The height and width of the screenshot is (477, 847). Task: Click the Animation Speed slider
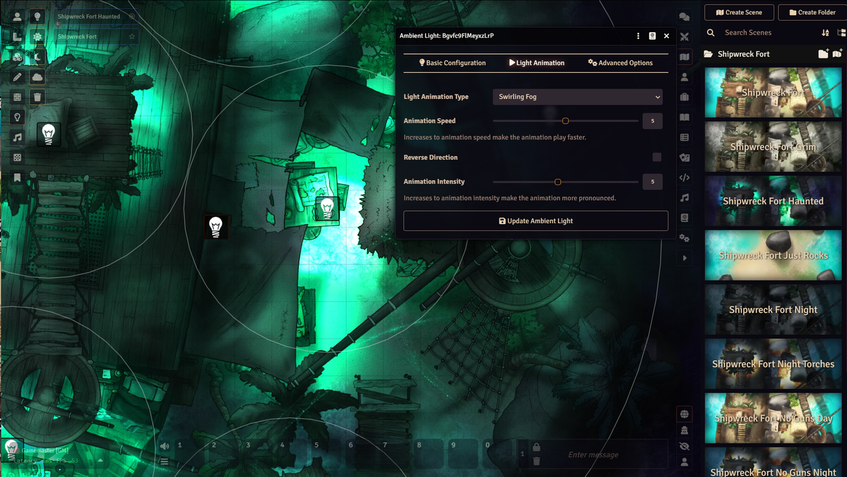click(x=566, y=121)
